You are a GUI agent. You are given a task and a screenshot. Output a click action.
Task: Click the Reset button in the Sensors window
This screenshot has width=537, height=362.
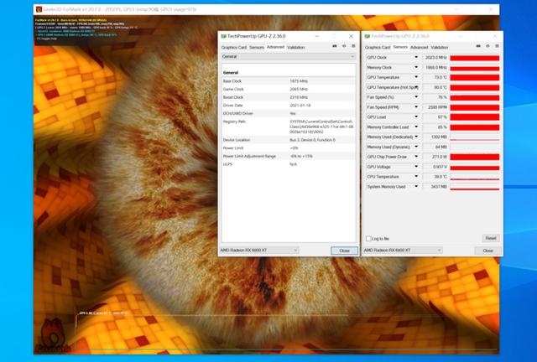click(491, 238)
